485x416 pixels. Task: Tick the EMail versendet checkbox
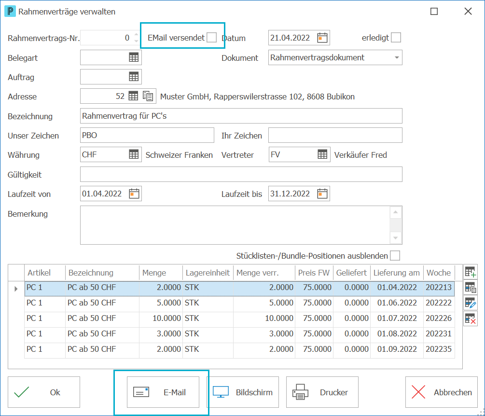pos(211,38)
